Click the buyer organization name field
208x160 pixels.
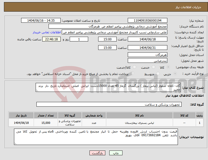point(108,26)
